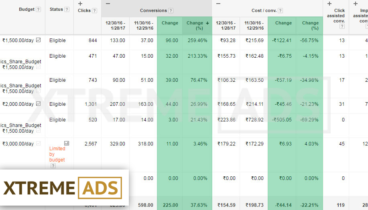Click the Limited by budget status link
The image size is (368, 210).
(x=57, y=154)
